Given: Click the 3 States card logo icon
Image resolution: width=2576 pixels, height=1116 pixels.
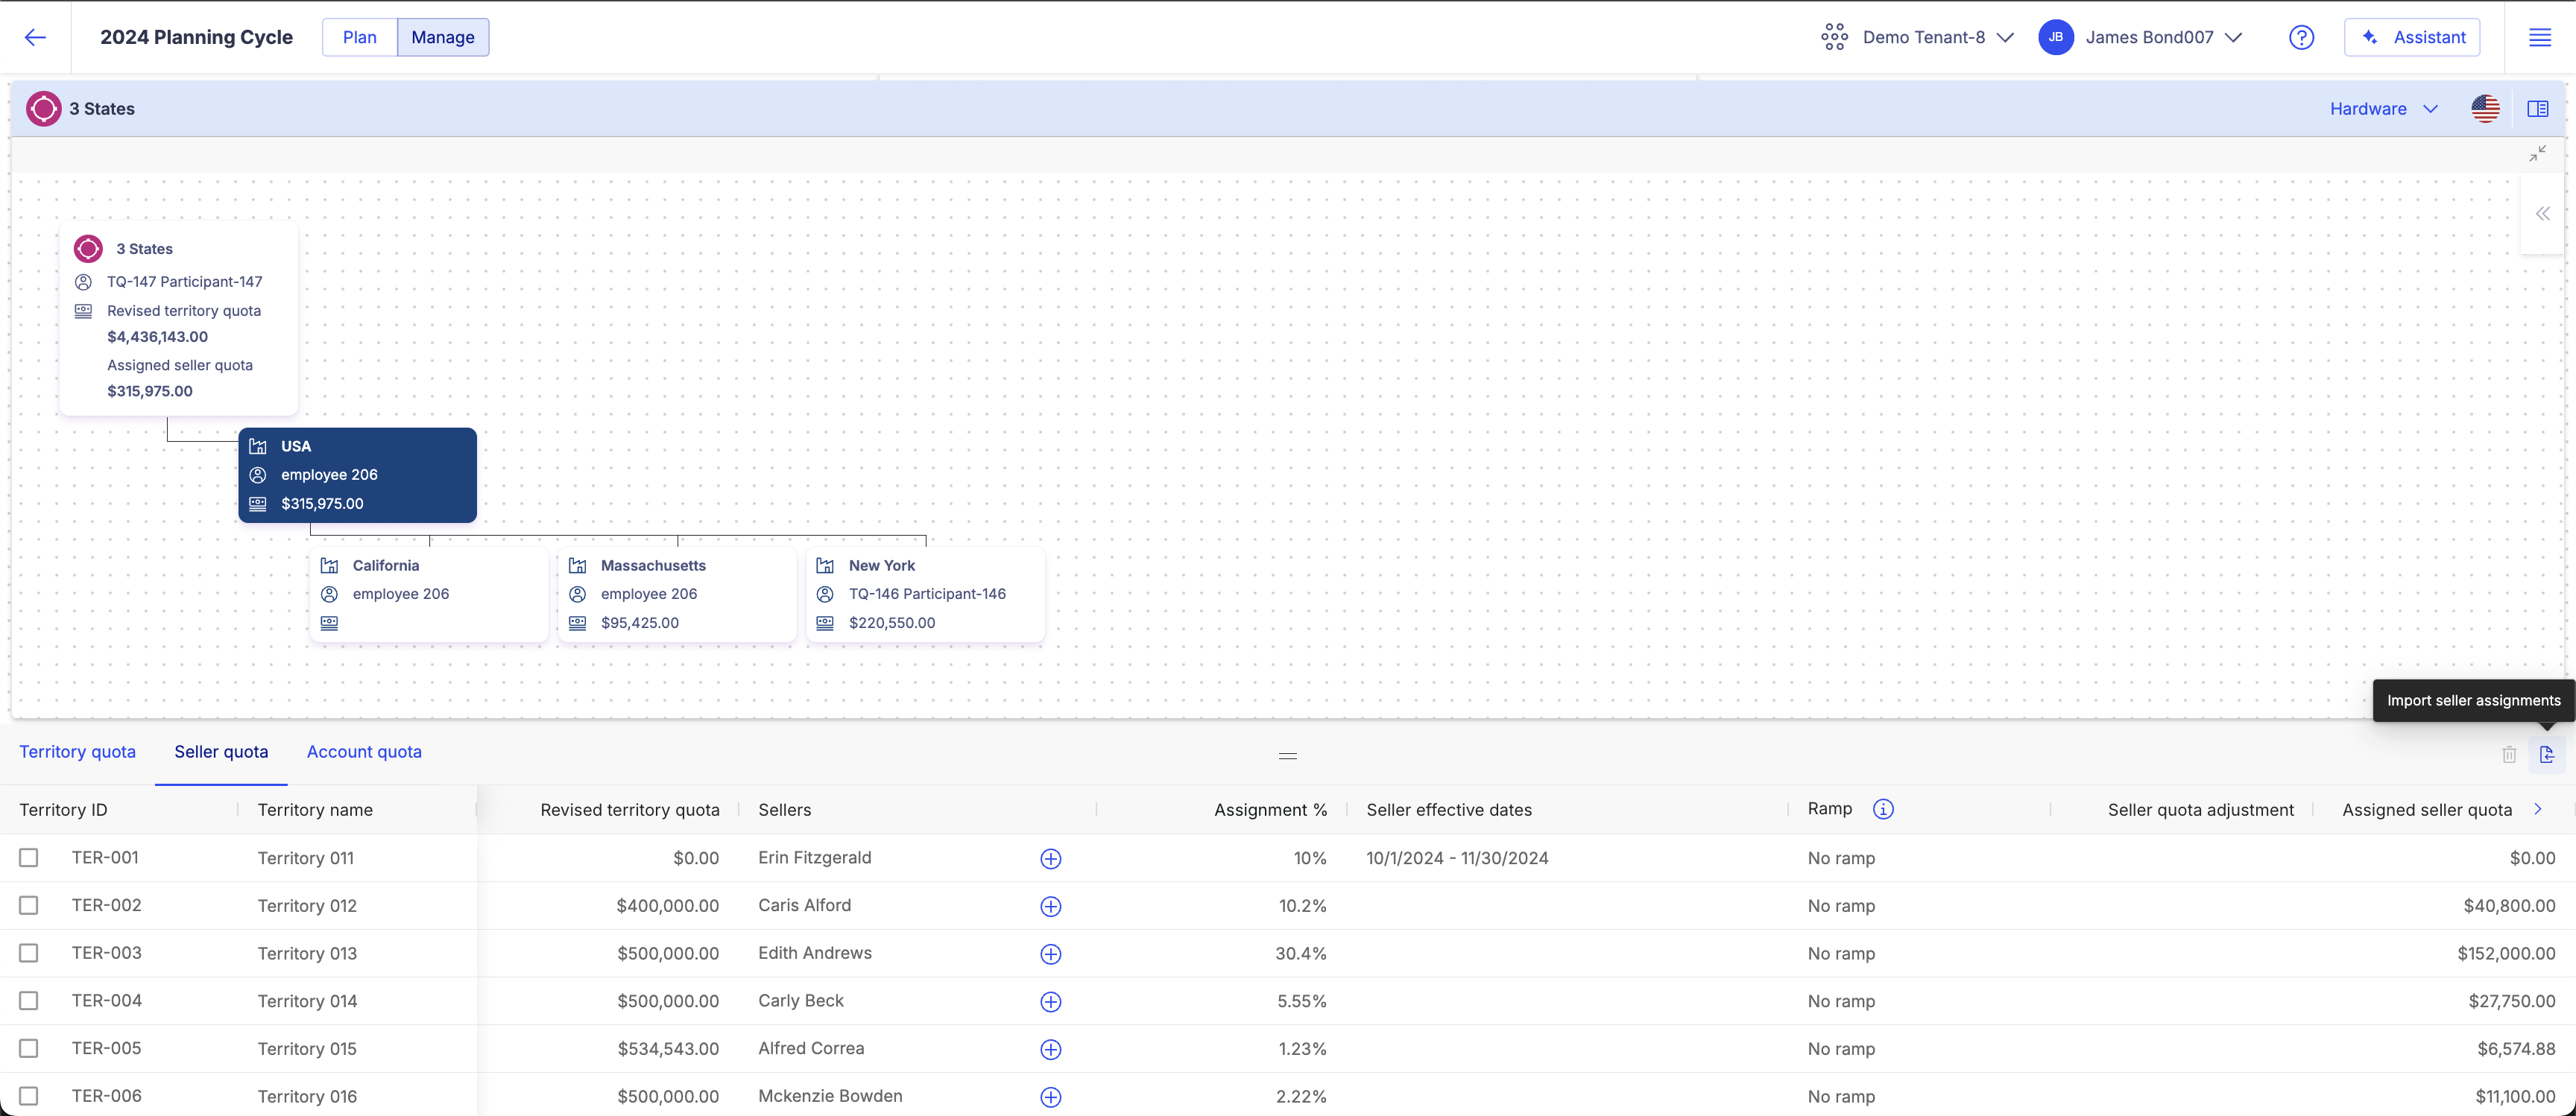Looking at the screenshot, I should tap(88, 249).
